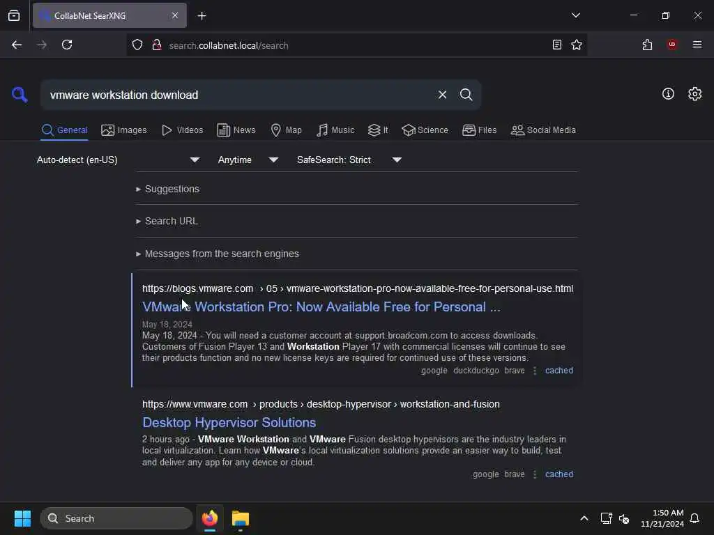Open the notifications bell
The image size is (714, 535).
694,518
